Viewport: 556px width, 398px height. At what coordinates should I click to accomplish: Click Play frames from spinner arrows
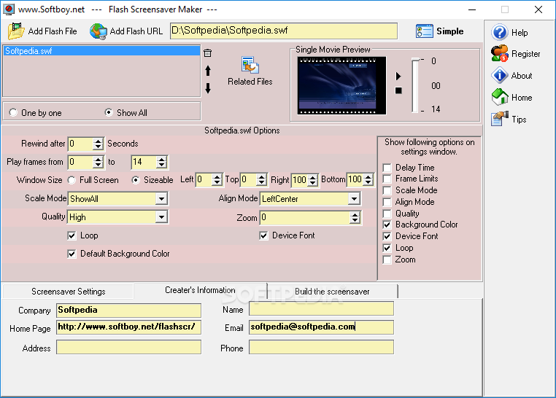[x=99, y=162]
